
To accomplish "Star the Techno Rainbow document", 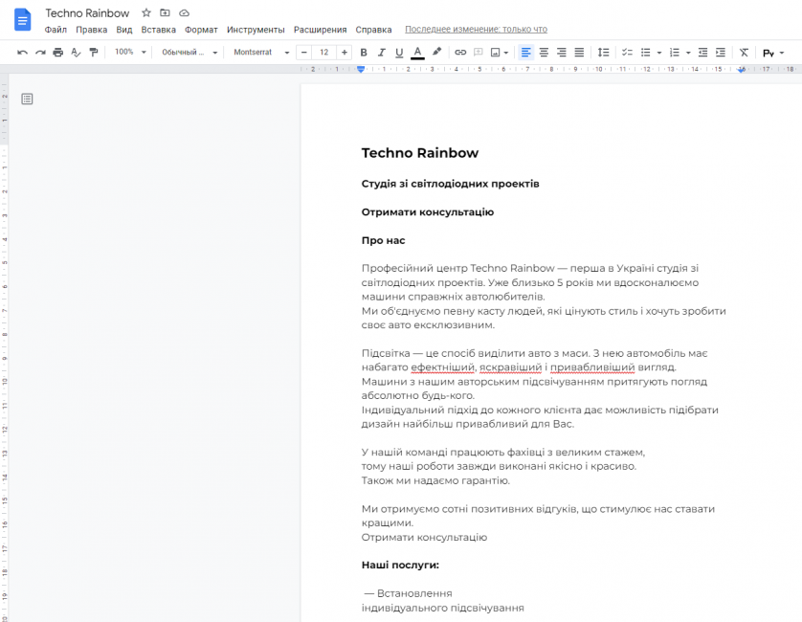I will point(146,12).
